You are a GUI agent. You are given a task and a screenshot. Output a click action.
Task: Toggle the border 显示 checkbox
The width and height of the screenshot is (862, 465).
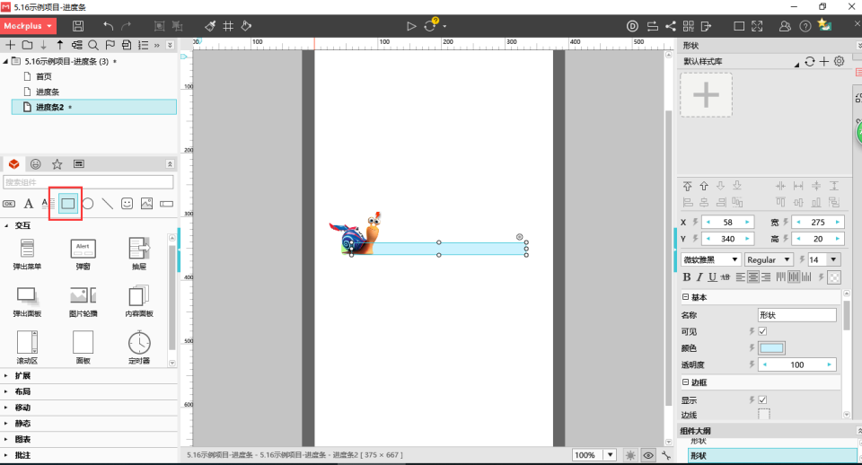(x=762, y=399)
